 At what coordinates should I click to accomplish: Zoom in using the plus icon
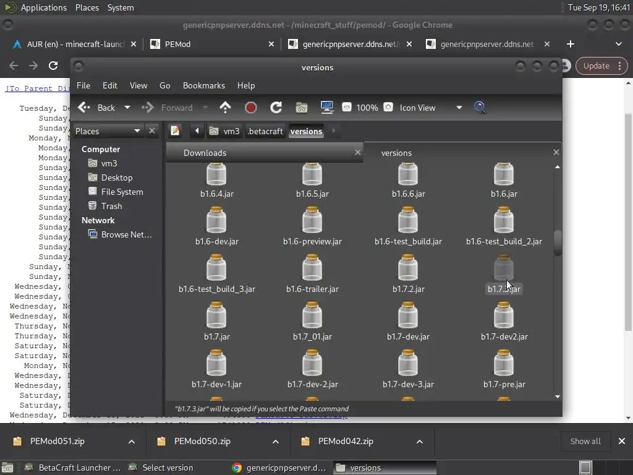(x=388, y=107)
